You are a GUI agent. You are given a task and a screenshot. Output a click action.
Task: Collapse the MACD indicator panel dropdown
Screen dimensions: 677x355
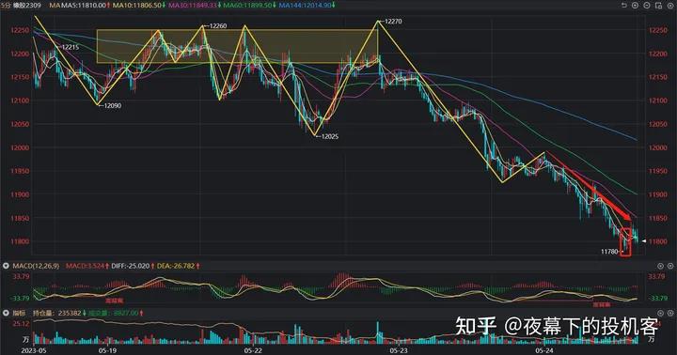pos(6,266)
